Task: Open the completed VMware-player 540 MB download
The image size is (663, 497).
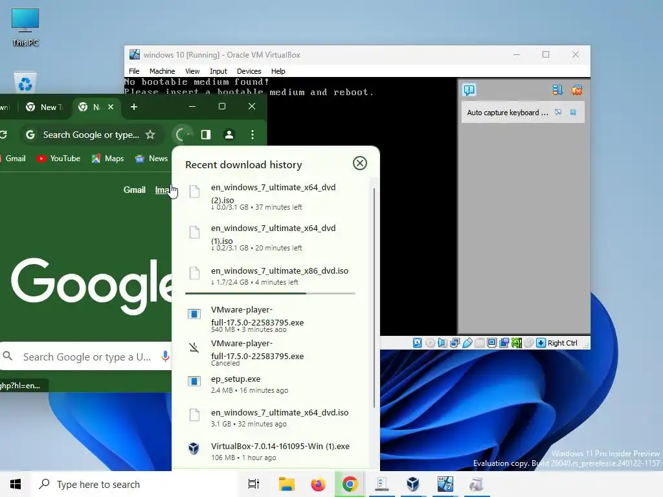Action: (x=271, y=320)
